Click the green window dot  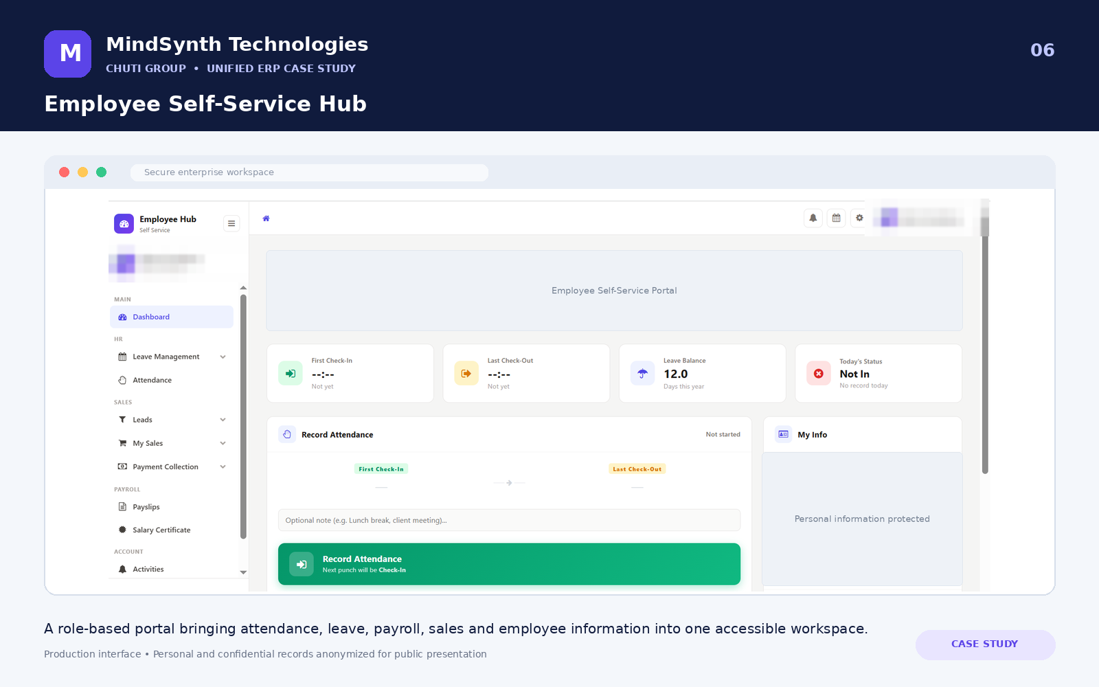point(101,172)
